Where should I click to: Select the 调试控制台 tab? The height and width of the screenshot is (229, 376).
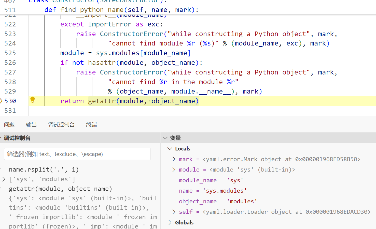61,125
